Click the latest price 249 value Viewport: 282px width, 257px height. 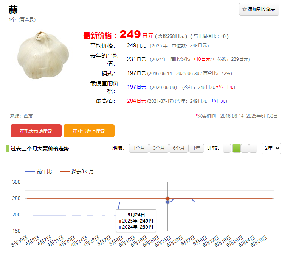(x=130, y=34)
